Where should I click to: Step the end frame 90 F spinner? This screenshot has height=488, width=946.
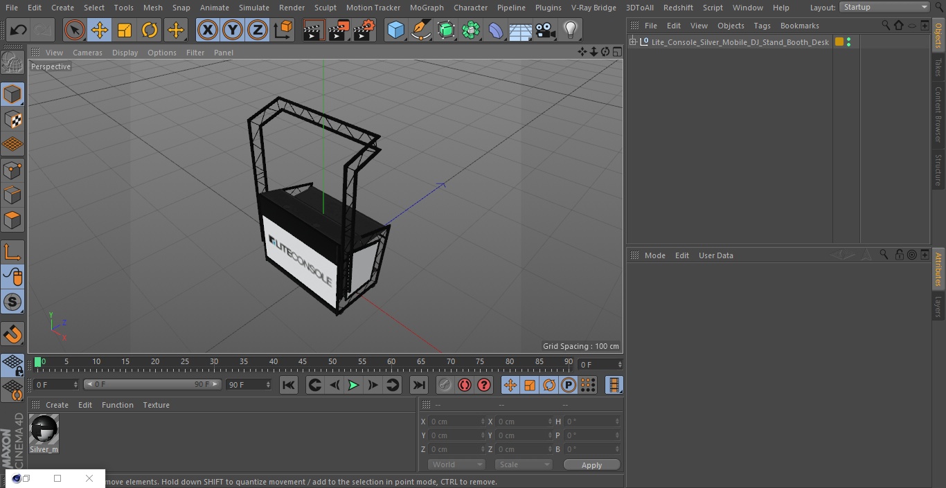tap(268, 384)
